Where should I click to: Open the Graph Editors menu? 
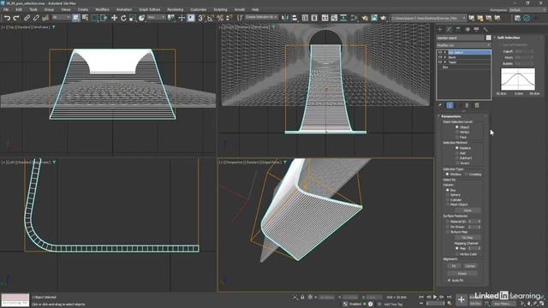[150, 9]
